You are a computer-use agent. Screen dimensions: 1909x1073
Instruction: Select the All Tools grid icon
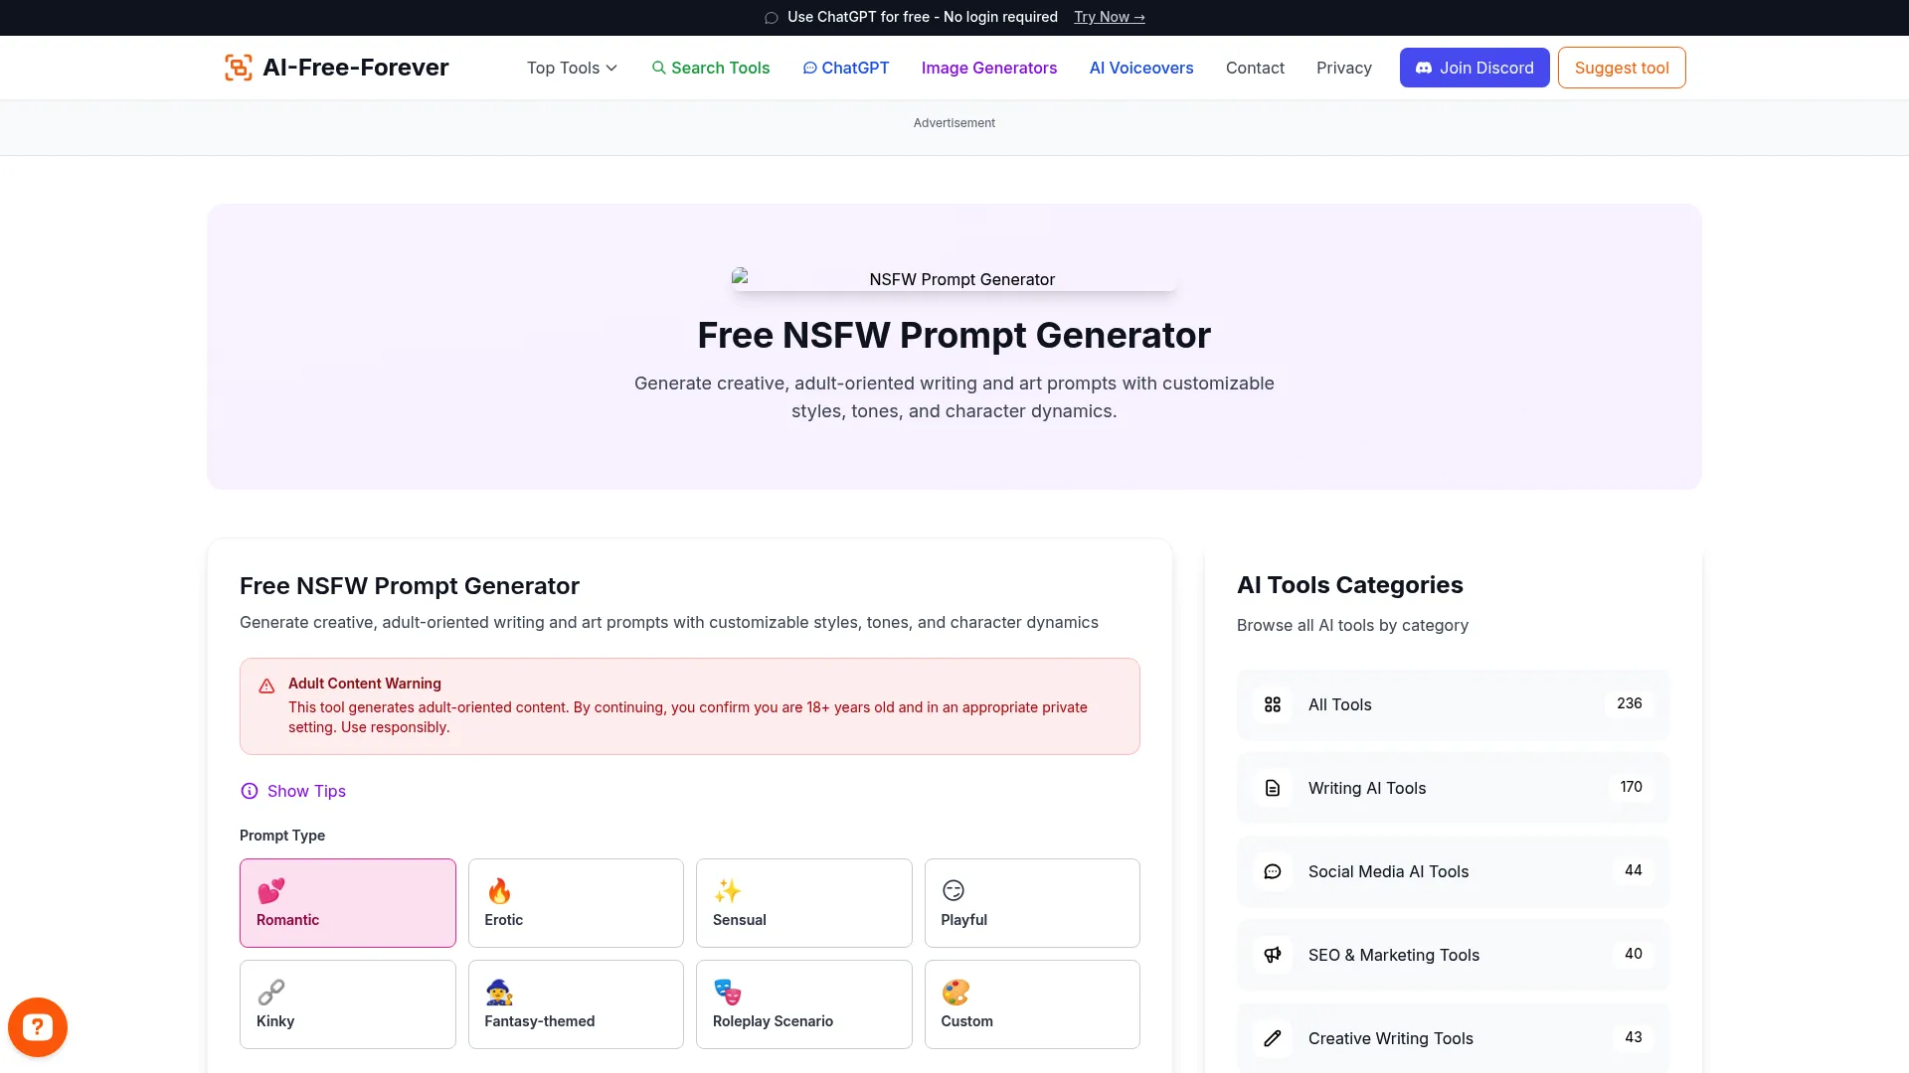tap(1273, 704)
